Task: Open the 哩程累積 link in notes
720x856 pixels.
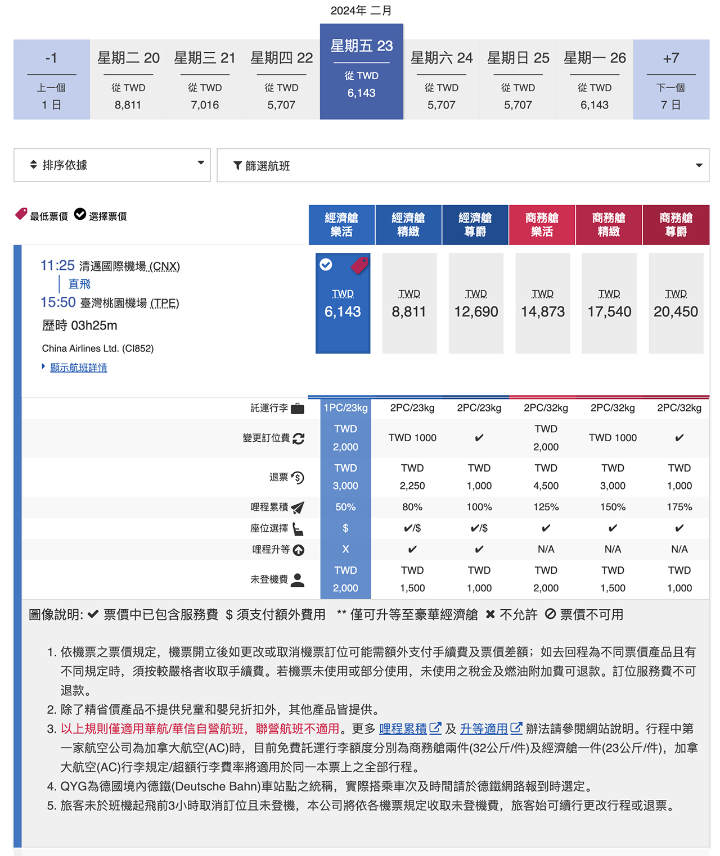Action: click(403, 728)
